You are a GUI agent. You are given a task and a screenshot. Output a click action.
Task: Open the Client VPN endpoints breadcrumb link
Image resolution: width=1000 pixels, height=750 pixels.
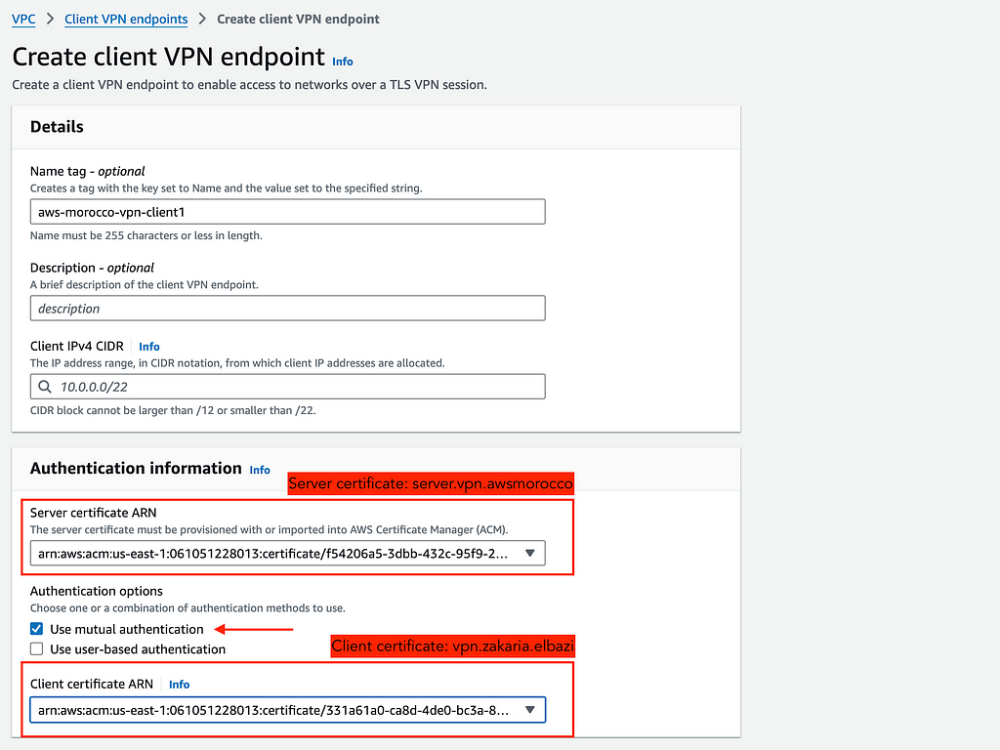coord(126,20)
